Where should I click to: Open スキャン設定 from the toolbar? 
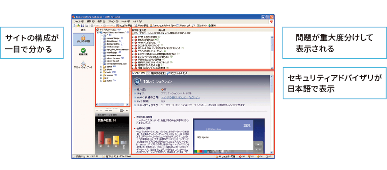[x=142, y=25]
